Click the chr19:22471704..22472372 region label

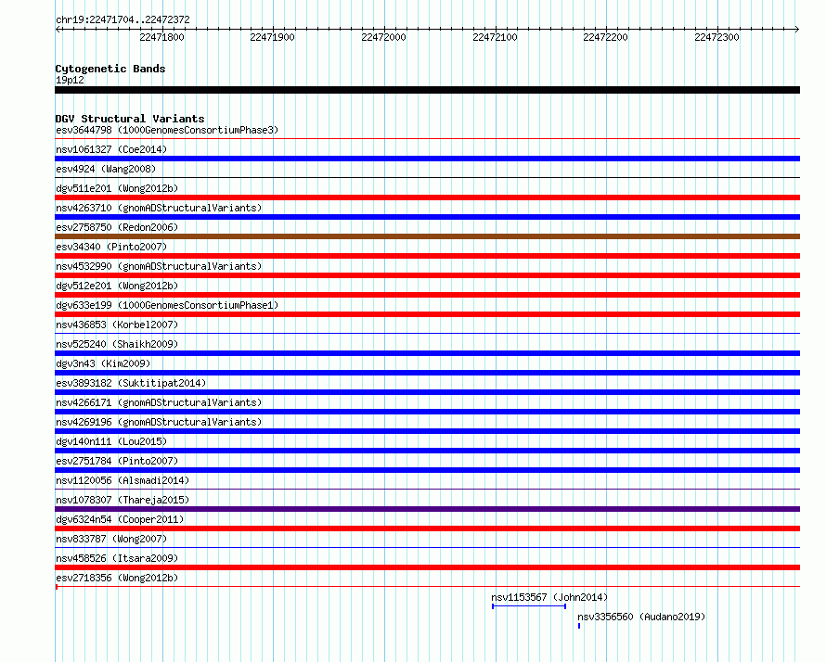click(x=123, y=19)
